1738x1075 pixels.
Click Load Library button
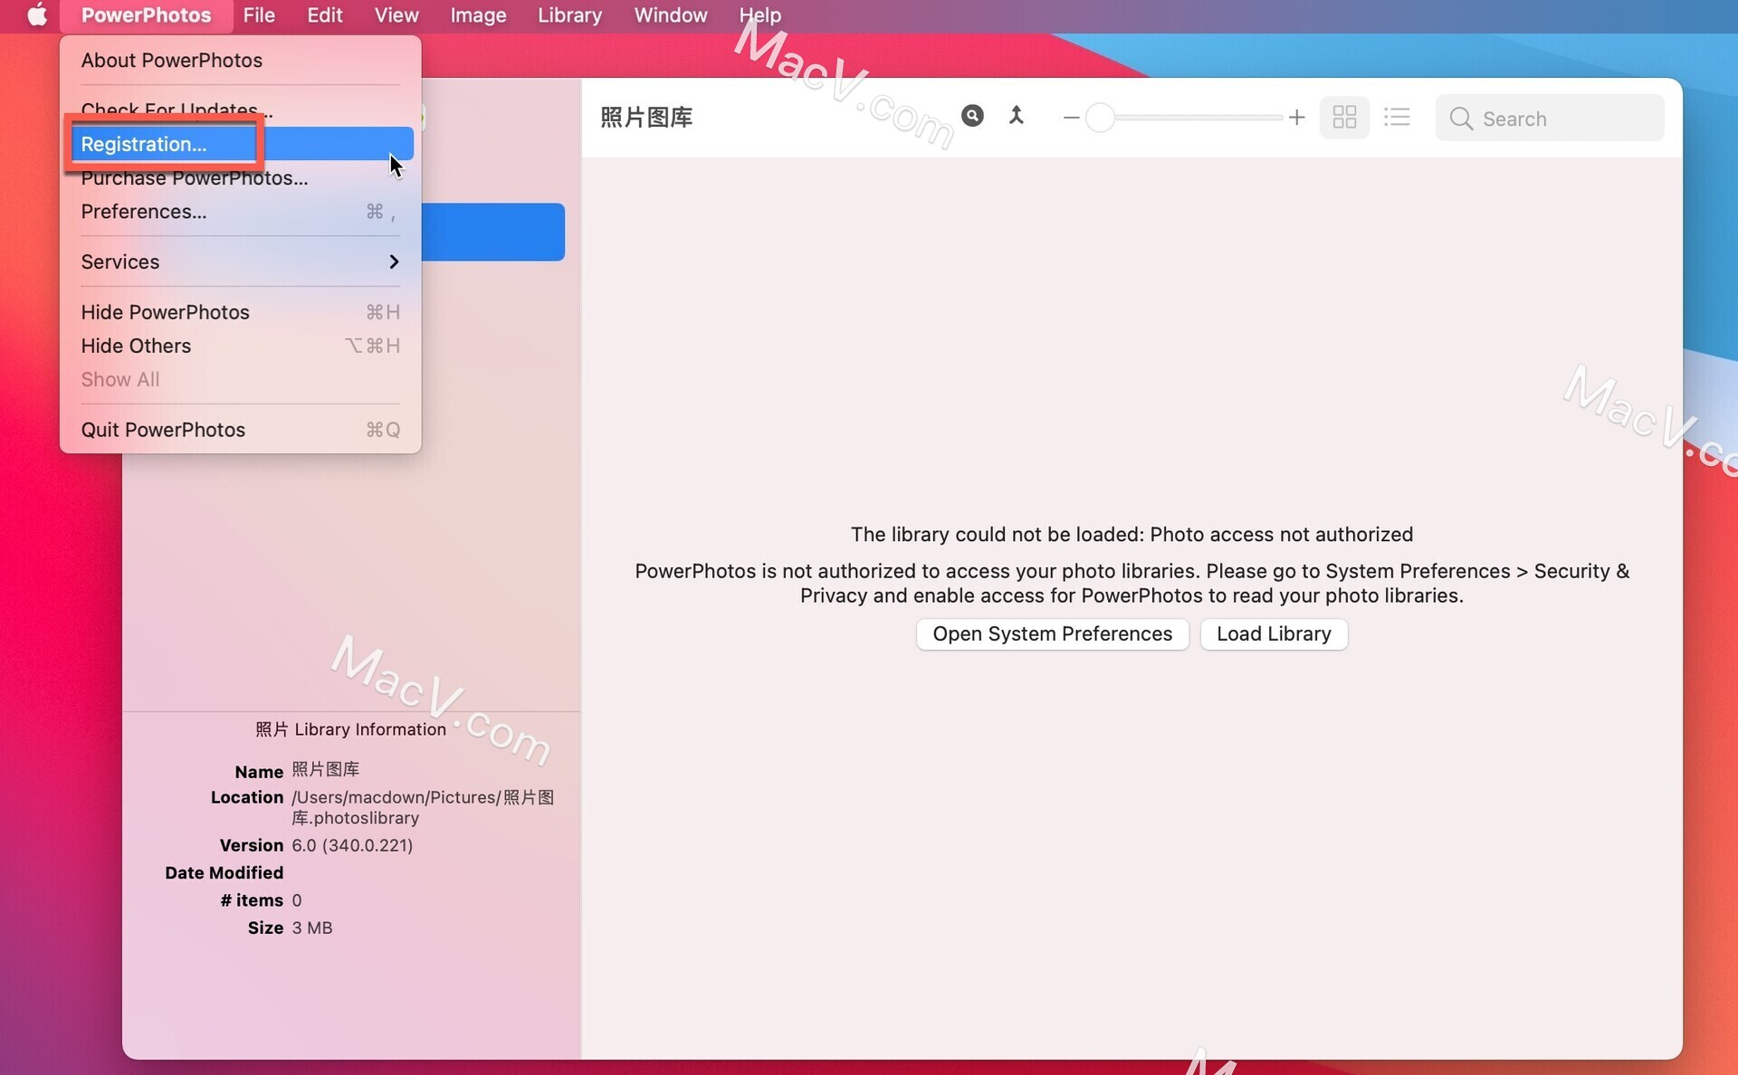tap(1274, 633)
